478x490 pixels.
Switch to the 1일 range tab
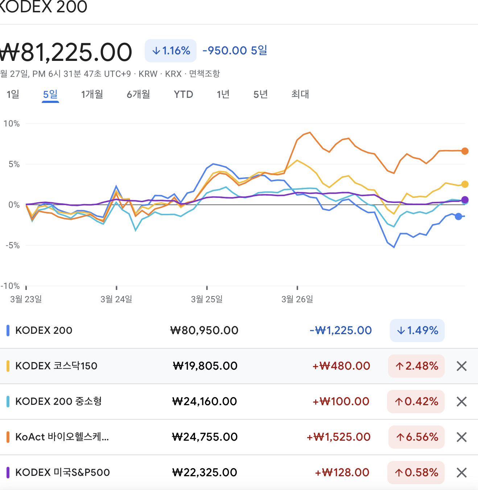point(13,95)
